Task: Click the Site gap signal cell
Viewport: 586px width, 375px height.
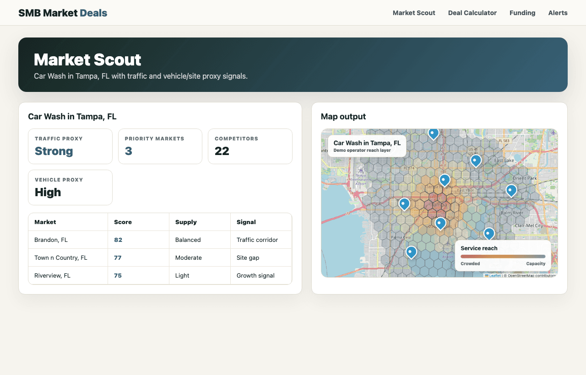Action: (261, 257)
